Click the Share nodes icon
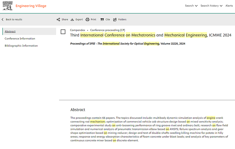 (58, 19)
